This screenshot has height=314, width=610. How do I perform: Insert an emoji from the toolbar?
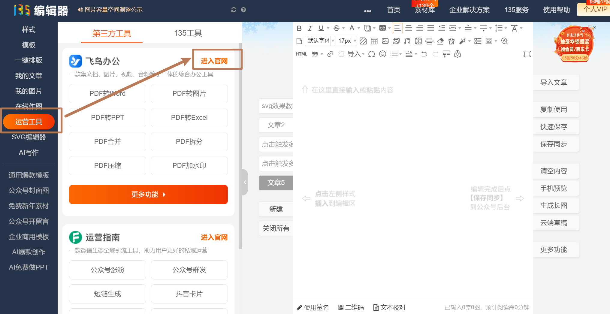[x=382, y=54]
